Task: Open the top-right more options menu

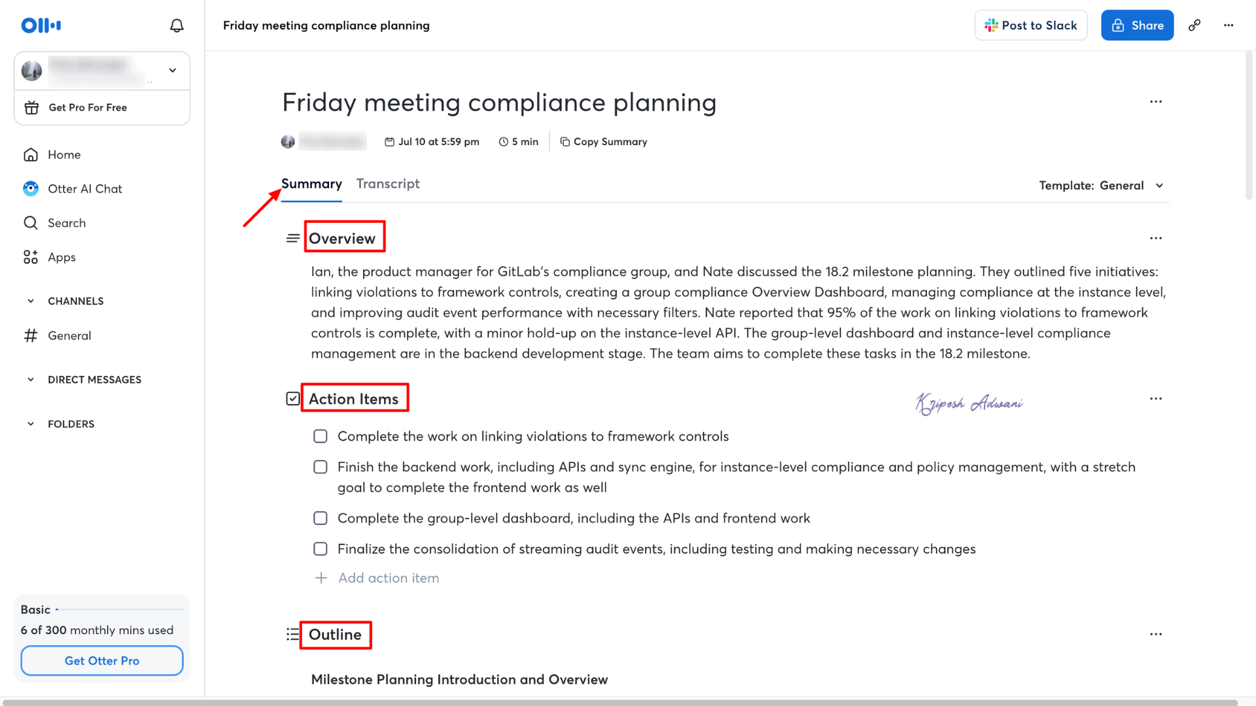Action: (x=1229, y=25)
